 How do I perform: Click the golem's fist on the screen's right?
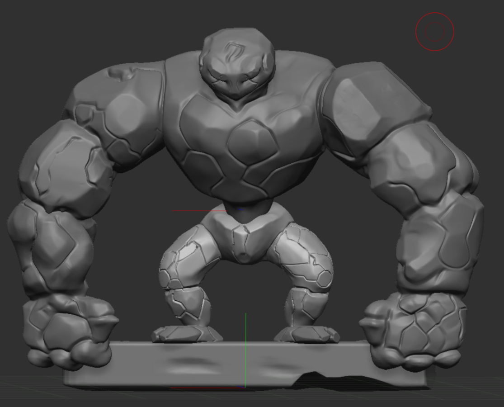414,331
